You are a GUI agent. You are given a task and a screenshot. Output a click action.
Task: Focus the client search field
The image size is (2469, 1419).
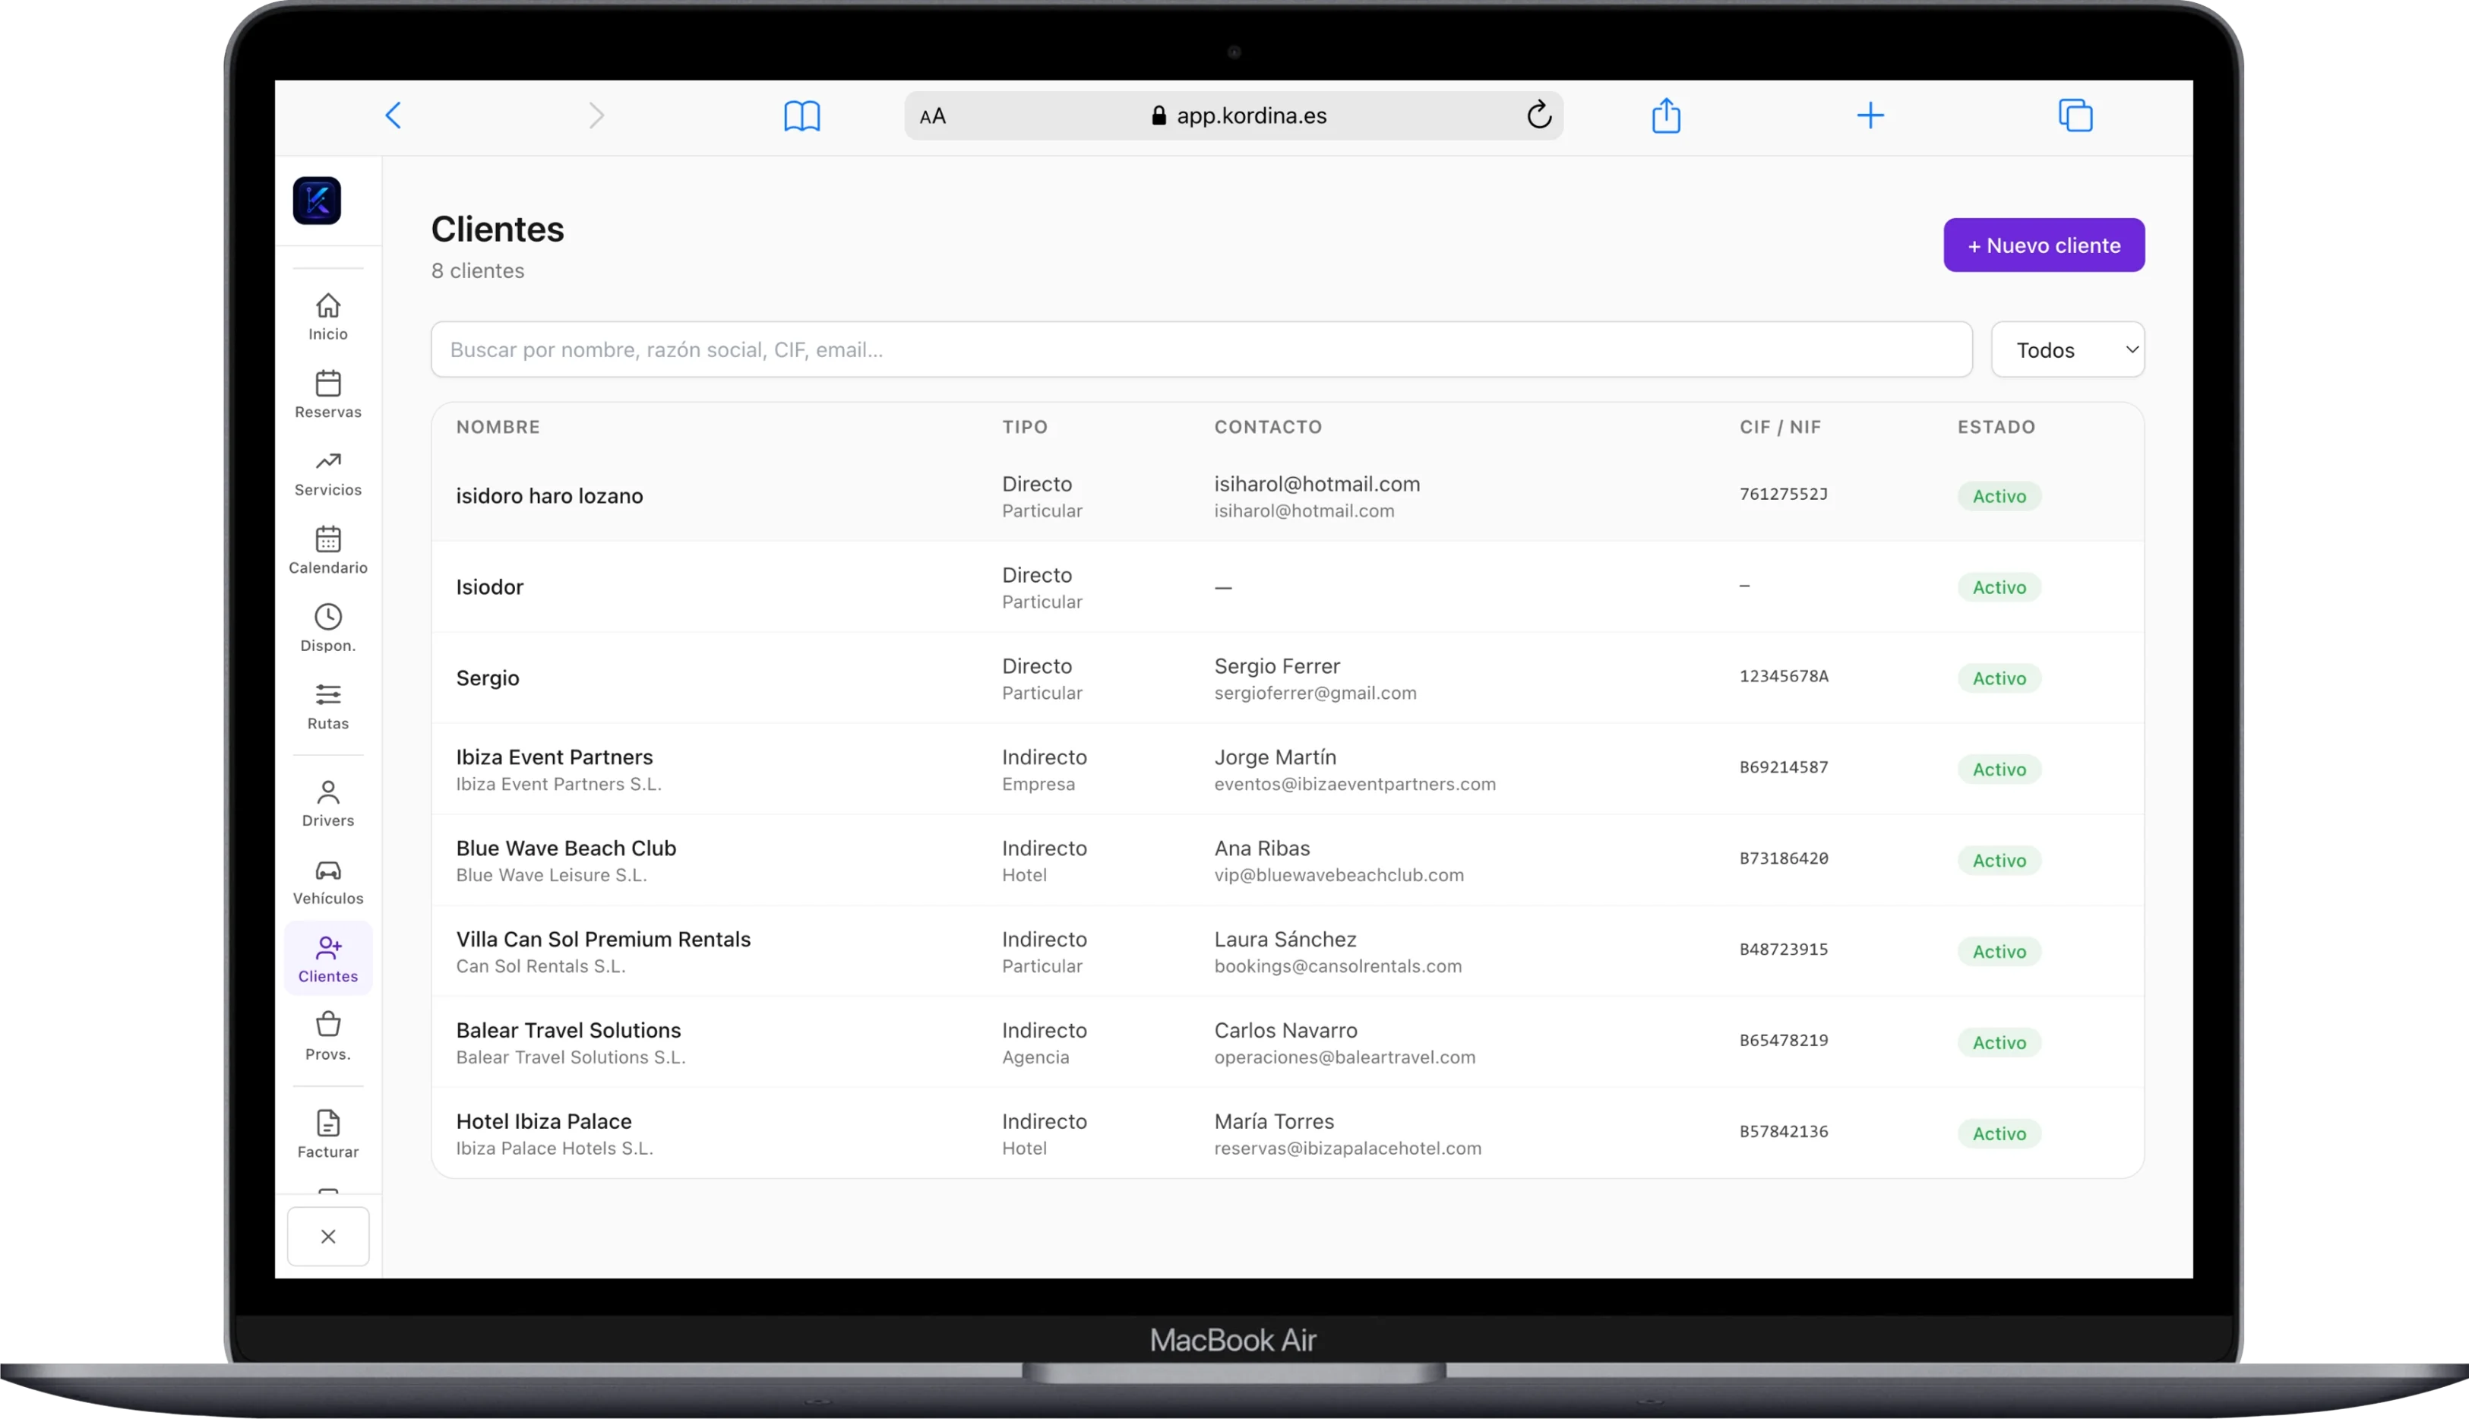click(x=1200, y=350)
